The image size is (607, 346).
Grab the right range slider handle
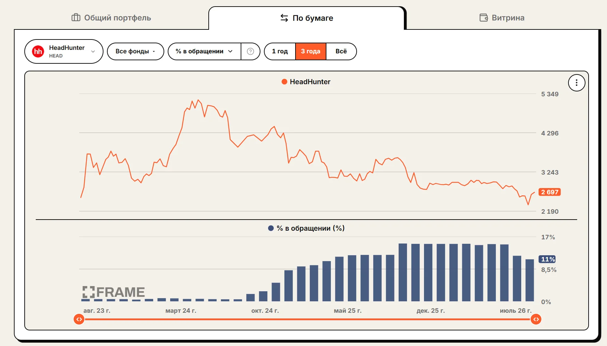pos(536,319)
